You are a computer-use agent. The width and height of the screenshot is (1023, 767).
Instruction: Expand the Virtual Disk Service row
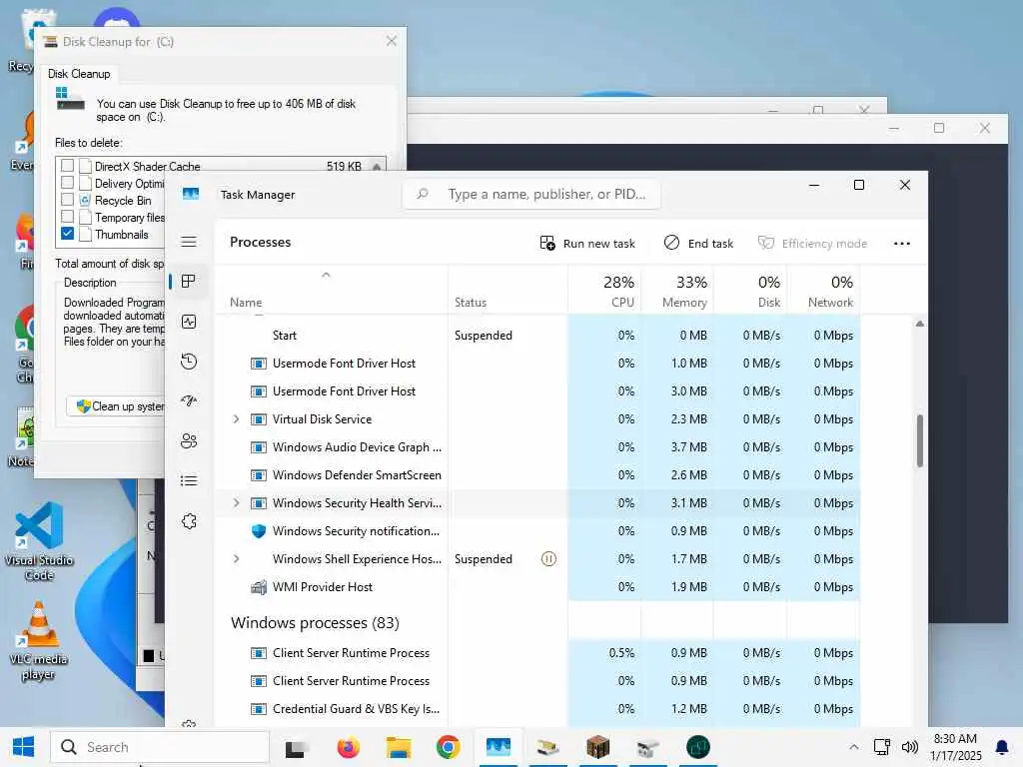coord(236,419)
